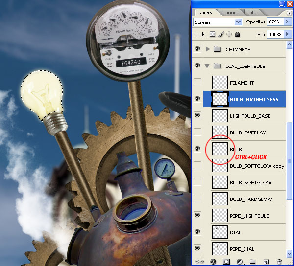Click the Link layers icon
The height and width of the screenshot is (266, 294).
click(x=199, y=262)
